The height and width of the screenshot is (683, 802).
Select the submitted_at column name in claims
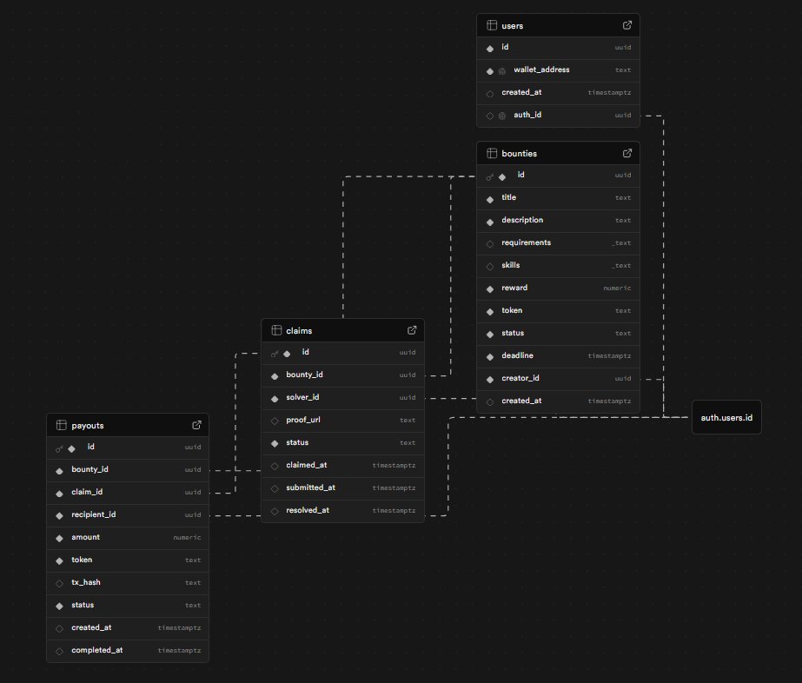point(310,487)
